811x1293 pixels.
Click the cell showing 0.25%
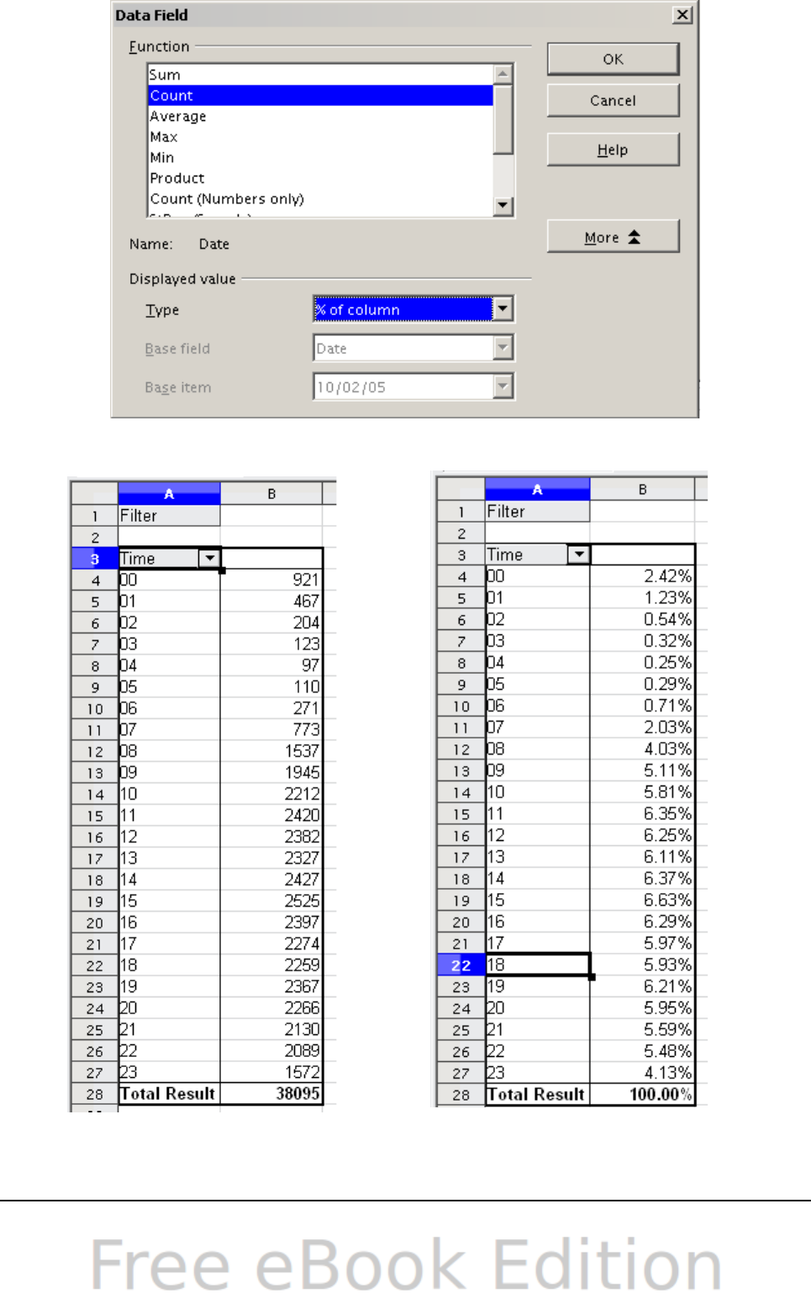pos(642,663)
